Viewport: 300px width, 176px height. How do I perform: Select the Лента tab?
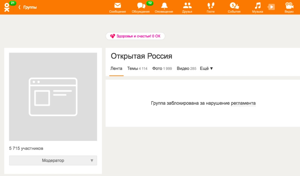click(116, 68)
